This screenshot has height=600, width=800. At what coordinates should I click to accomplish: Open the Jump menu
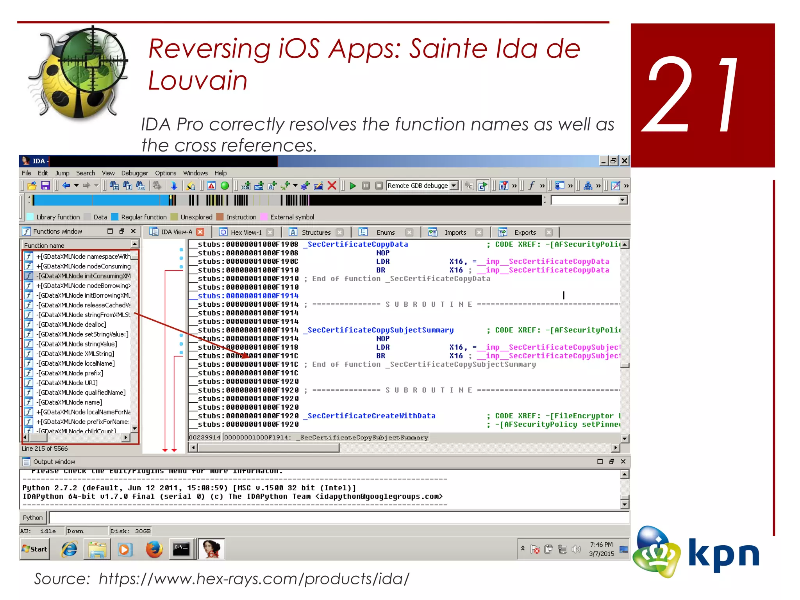[x=62, y=173]
